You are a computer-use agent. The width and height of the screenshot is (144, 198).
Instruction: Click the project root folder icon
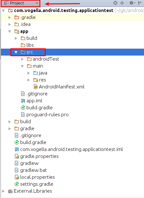[10, 10]
